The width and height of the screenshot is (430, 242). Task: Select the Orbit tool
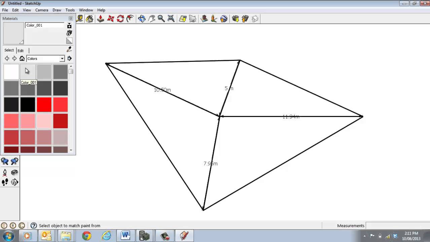pos(142,18)
